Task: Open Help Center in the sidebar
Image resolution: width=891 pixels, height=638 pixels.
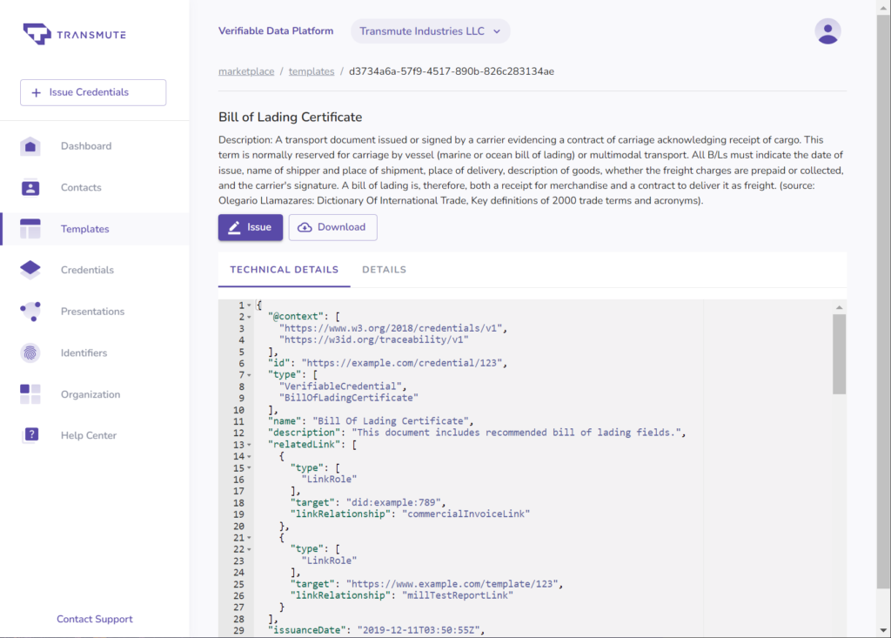Action: click(96, 435)
